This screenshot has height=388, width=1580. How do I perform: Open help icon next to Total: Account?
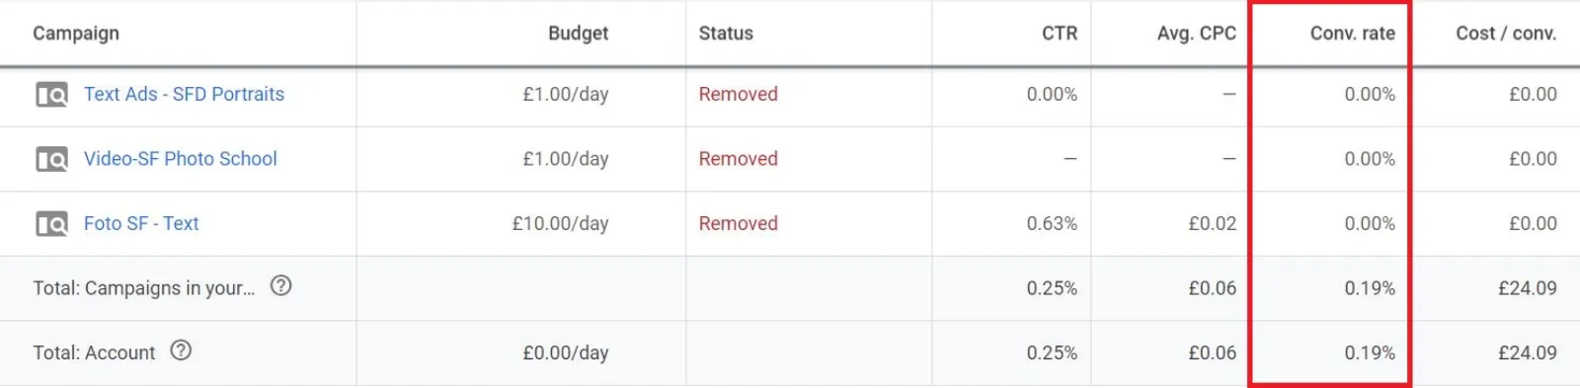click(x=181, y=350)
